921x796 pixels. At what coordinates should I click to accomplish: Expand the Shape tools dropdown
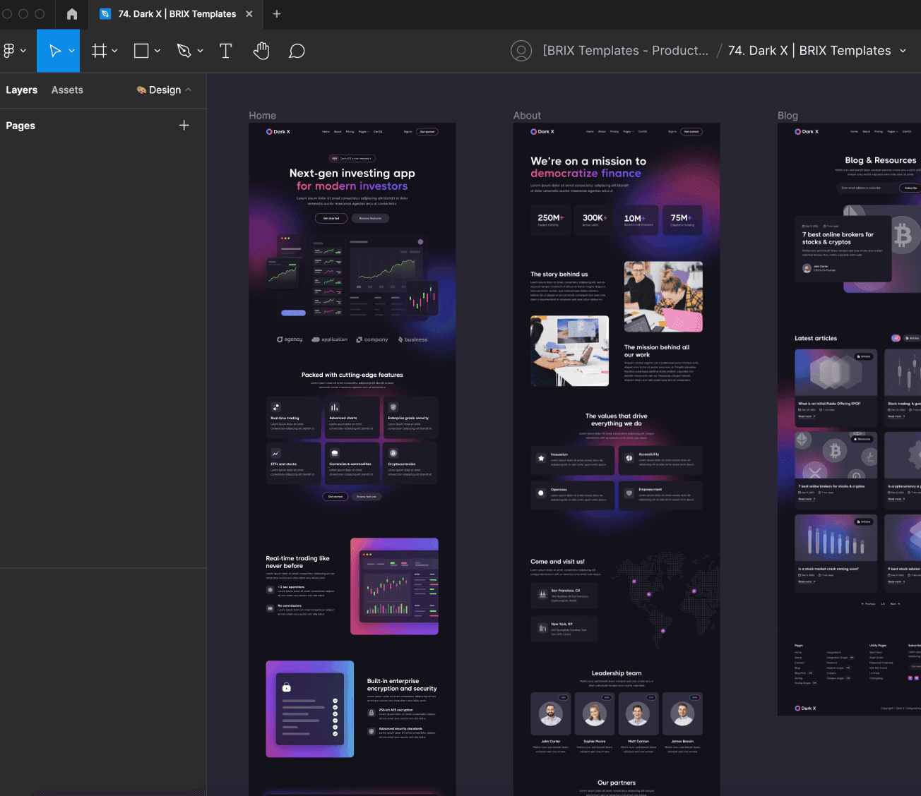pyautogui.click(x=157, y=50)
